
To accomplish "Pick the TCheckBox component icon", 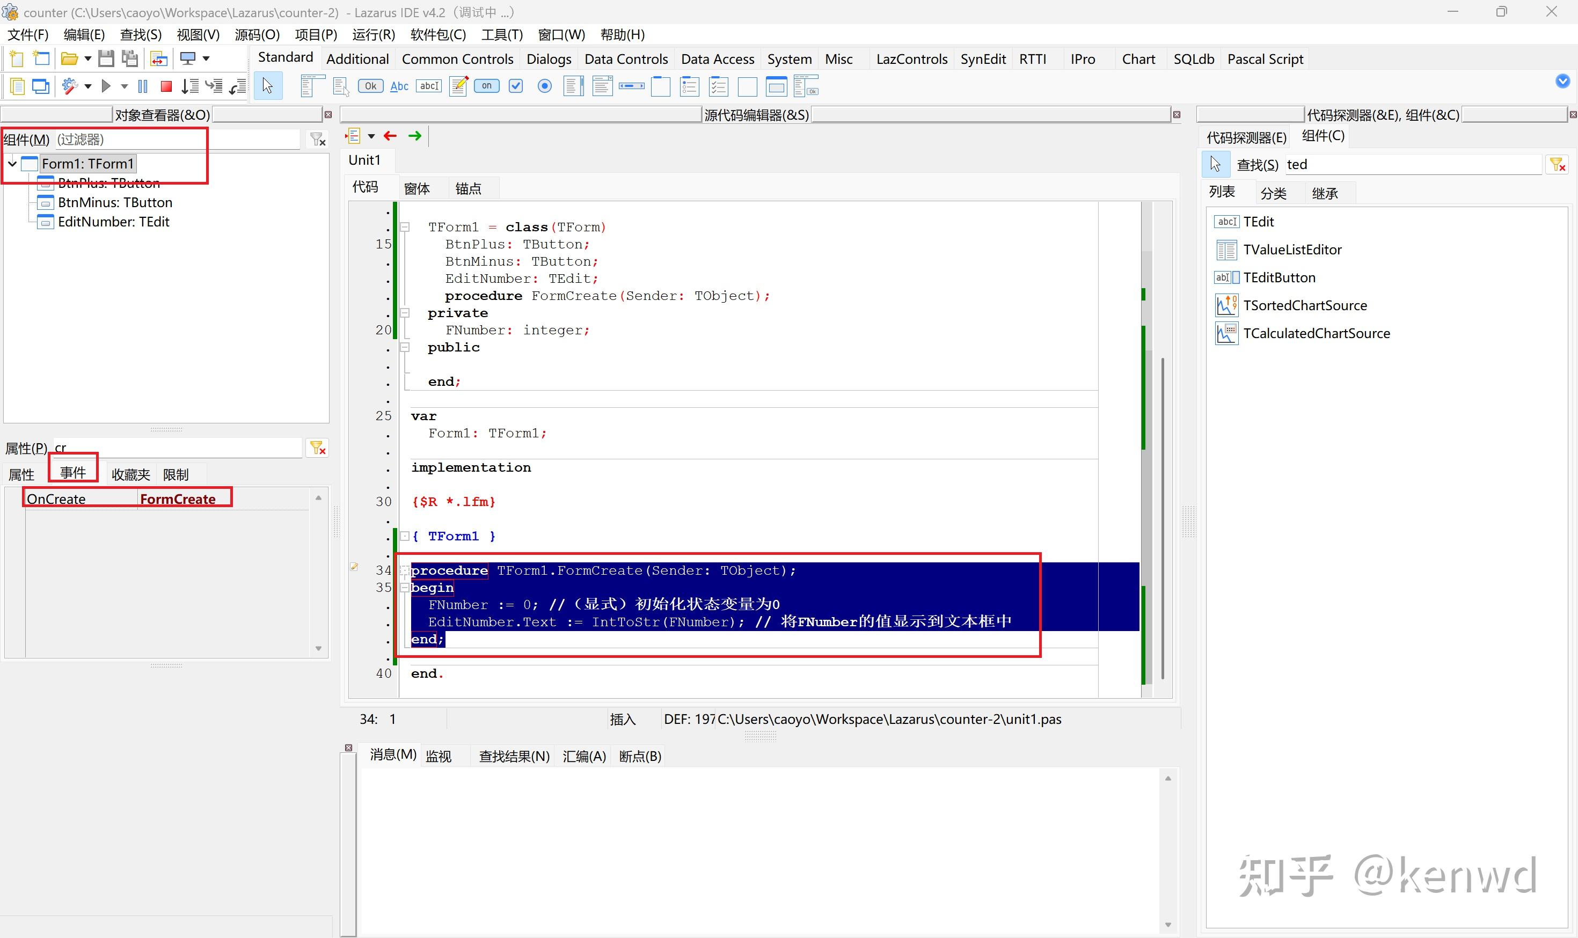I will pyautogui.click(x=516, y=86).
